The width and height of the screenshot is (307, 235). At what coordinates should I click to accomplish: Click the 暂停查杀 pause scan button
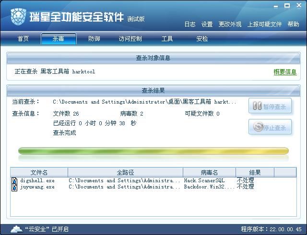tap(270, 106)
